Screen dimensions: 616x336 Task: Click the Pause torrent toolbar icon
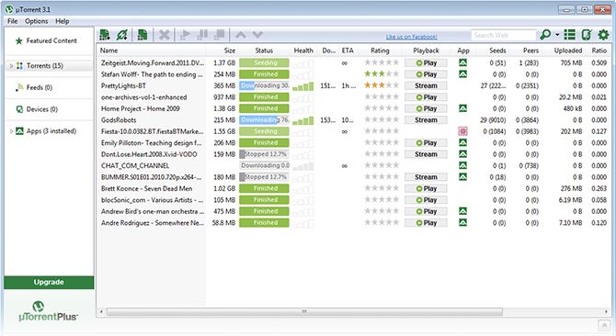click(x=202, y=35)
